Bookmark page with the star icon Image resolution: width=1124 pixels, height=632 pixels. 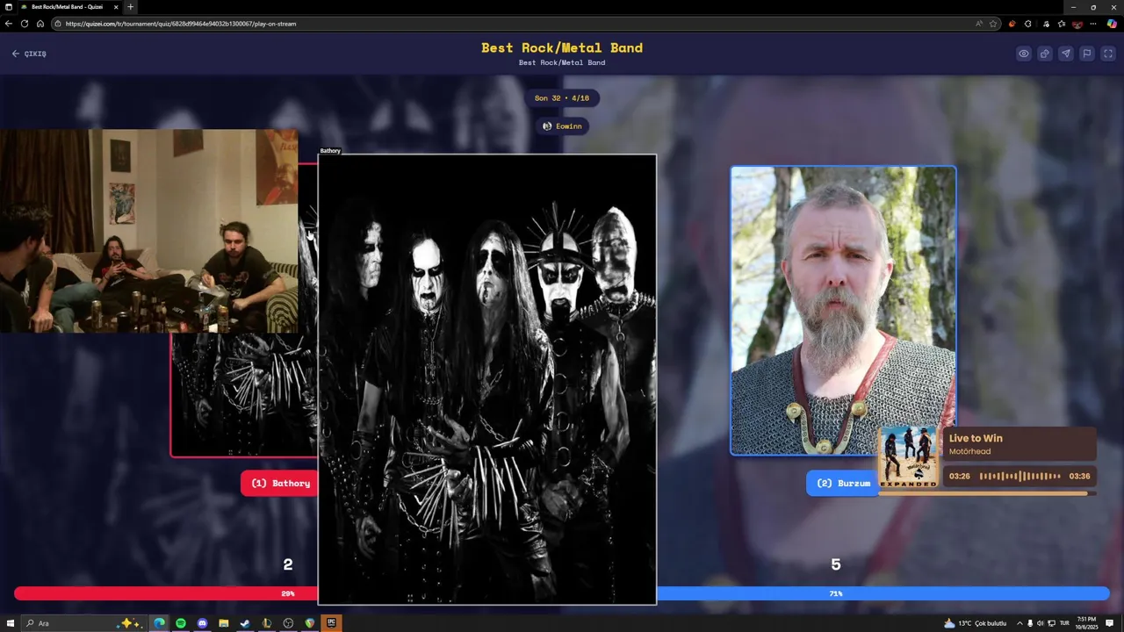(993, 24)
